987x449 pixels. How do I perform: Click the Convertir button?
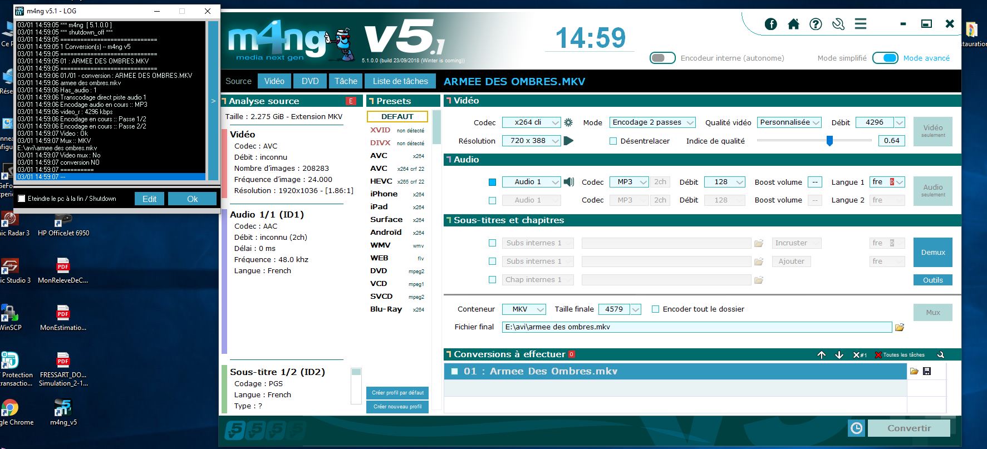coord(909,428)
